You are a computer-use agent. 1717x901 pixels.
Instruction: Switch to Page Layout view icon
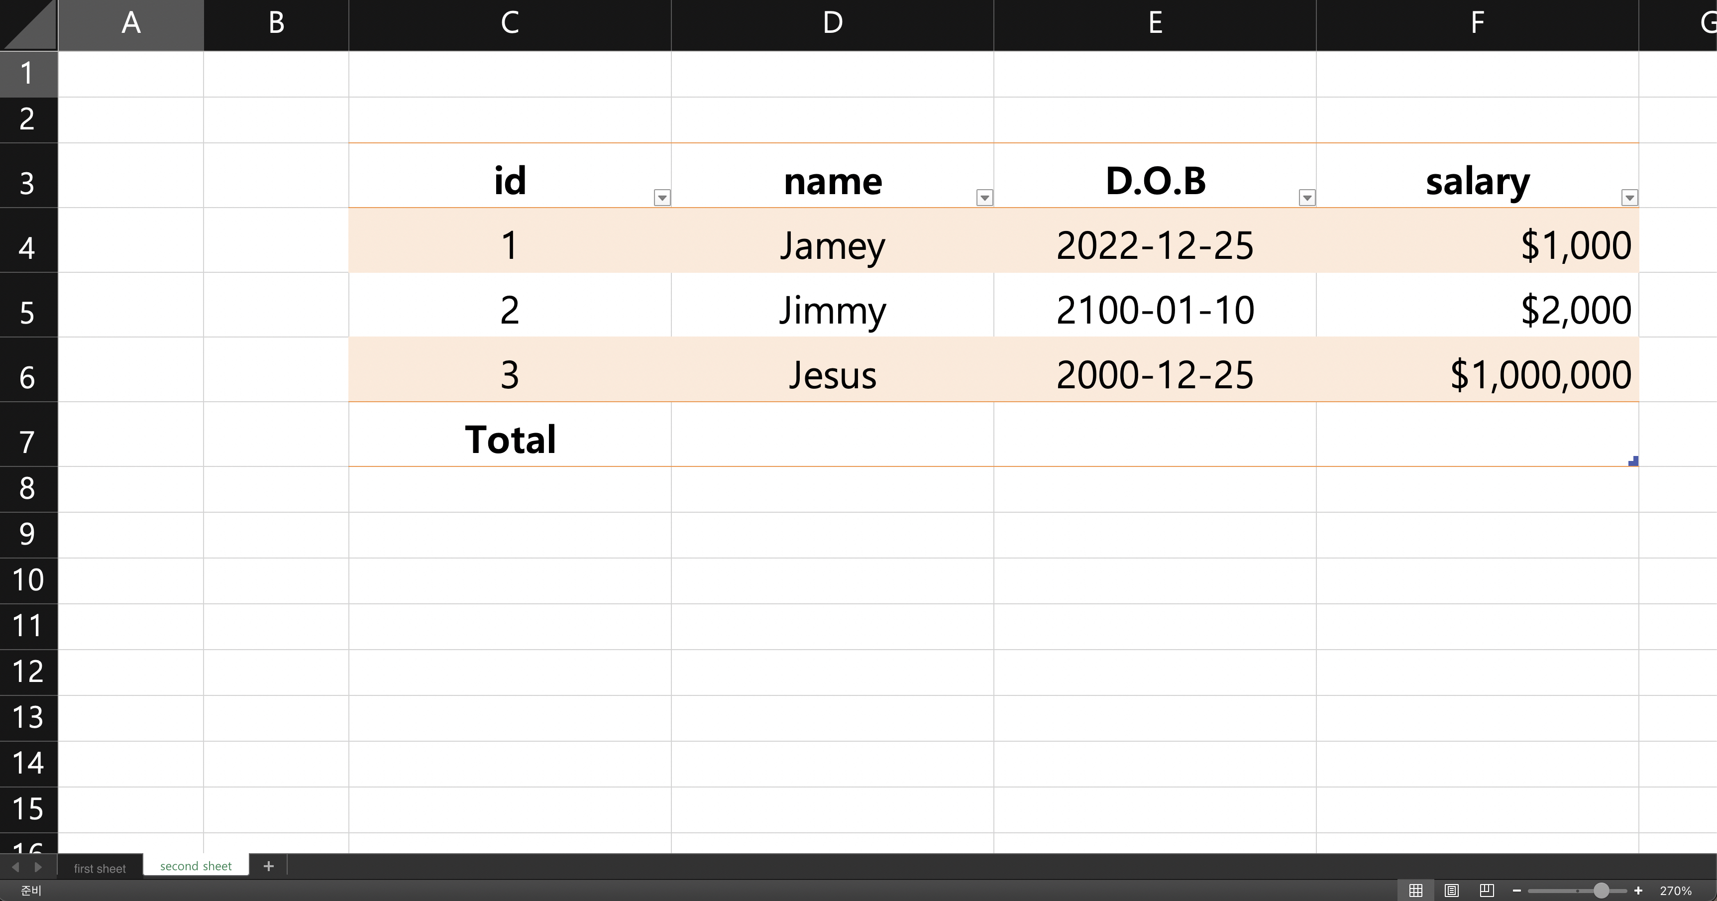[1451, 891]
